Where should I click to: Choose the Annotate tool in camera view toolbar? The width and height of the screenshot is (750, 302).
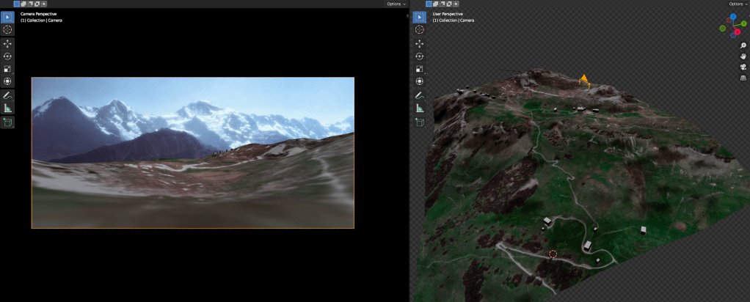(x=7, y=95)
